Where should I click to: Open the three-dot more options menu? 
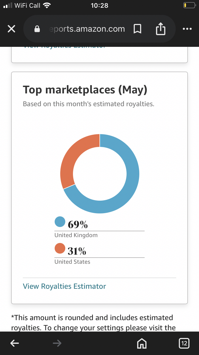coord(187,29)
